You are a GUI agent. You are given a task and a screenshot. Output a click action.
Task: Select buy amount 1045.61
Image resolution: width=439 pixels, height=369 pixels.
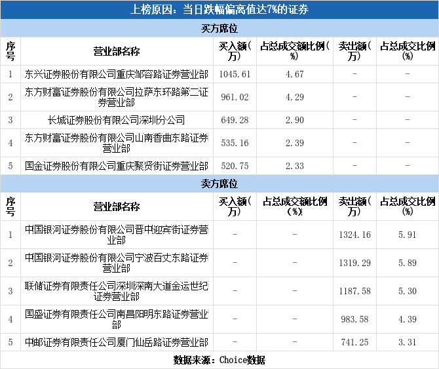point(235,74)
